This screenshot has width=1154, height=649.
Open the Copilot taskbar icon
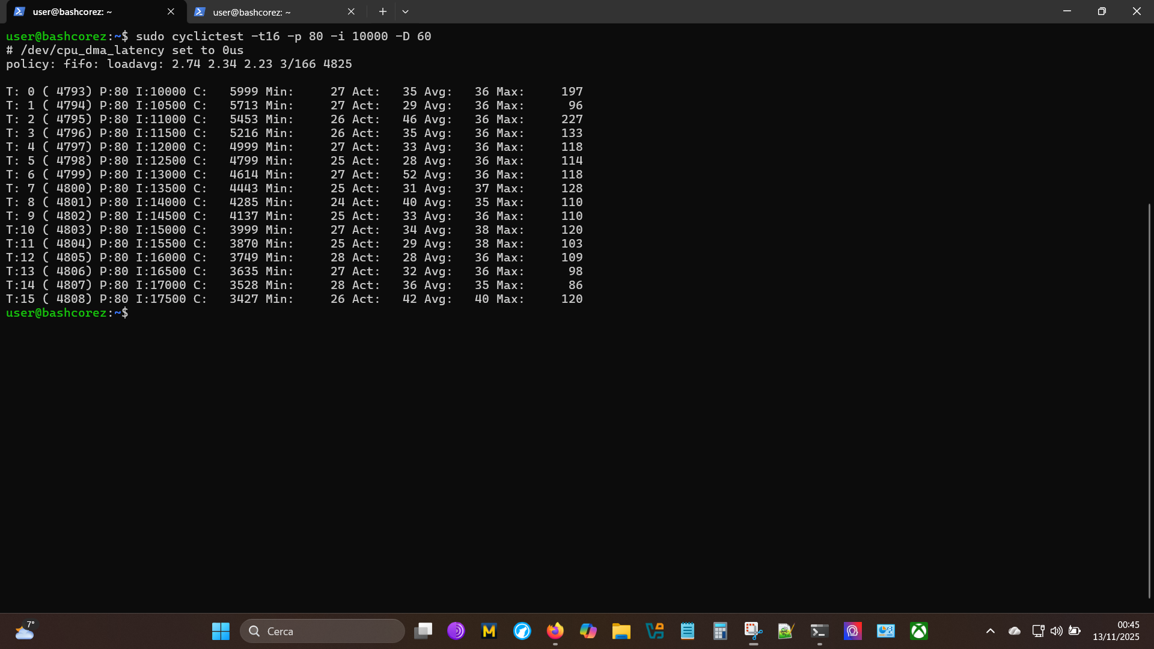coord(588,631)
